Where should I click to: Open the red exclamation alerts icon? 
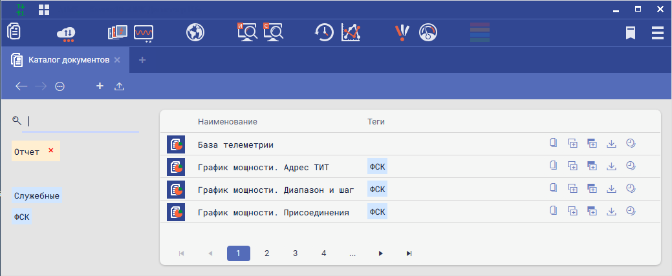tap(402, 32)
